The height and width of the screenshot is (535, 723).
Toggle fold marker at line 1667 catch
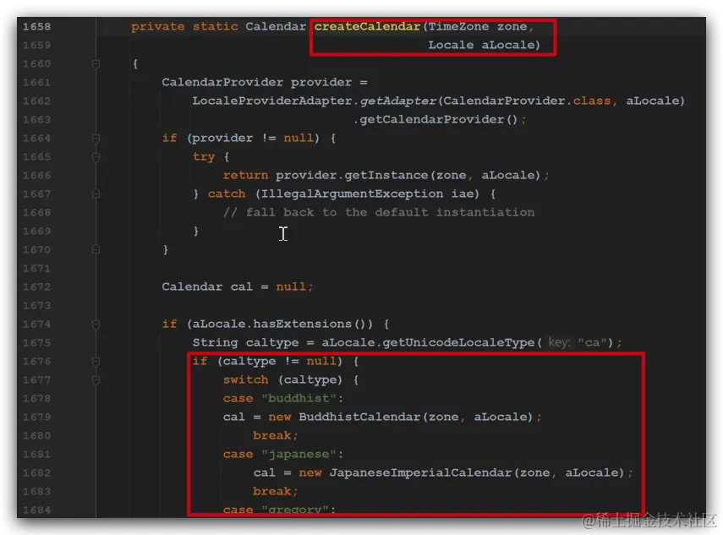[x=96, y=194]
